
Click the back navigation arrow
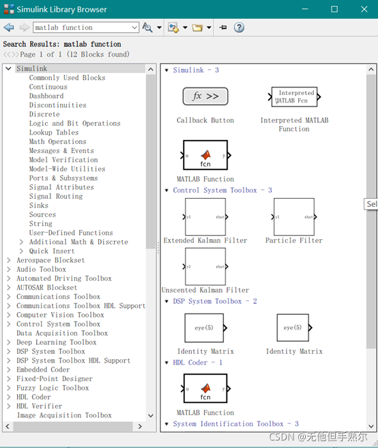(x=9, y=27)
